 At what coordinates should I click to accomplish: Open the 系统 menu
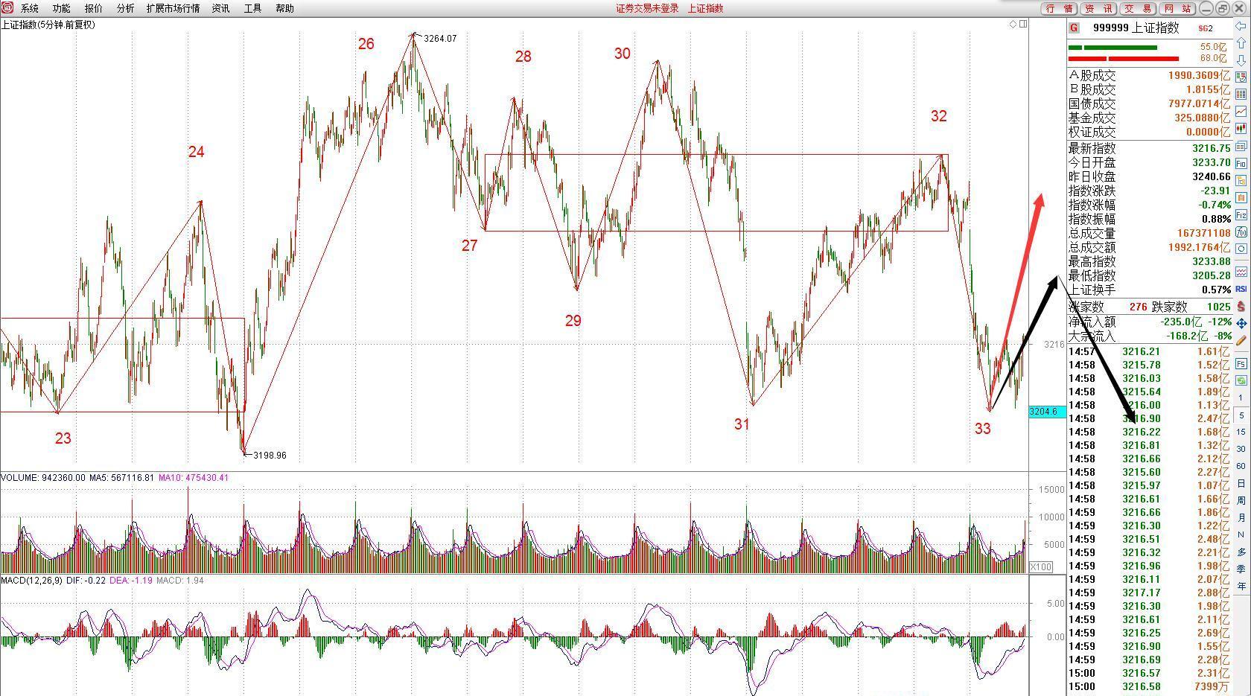(30, 8)
